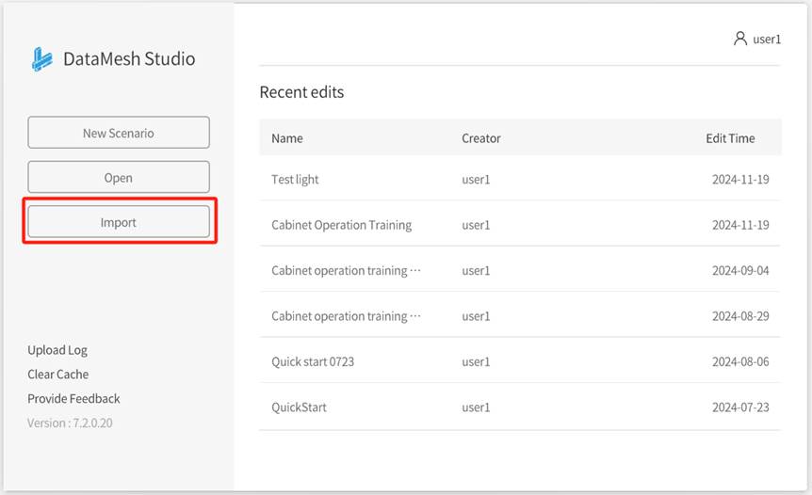
Task: Click the user profile icon
Action: point(740,39)
